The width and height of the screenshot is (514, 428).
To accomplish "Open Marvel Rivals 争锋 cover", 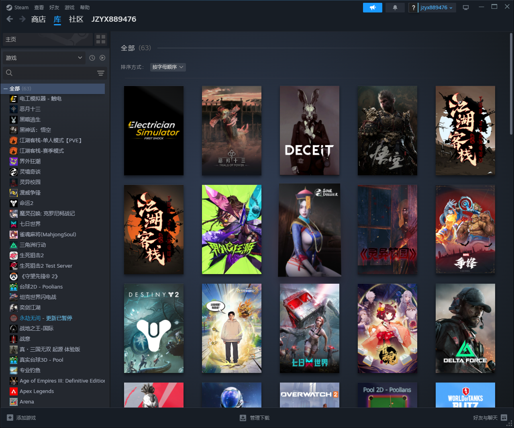I will pyautogui.click(x=465, y=229).
